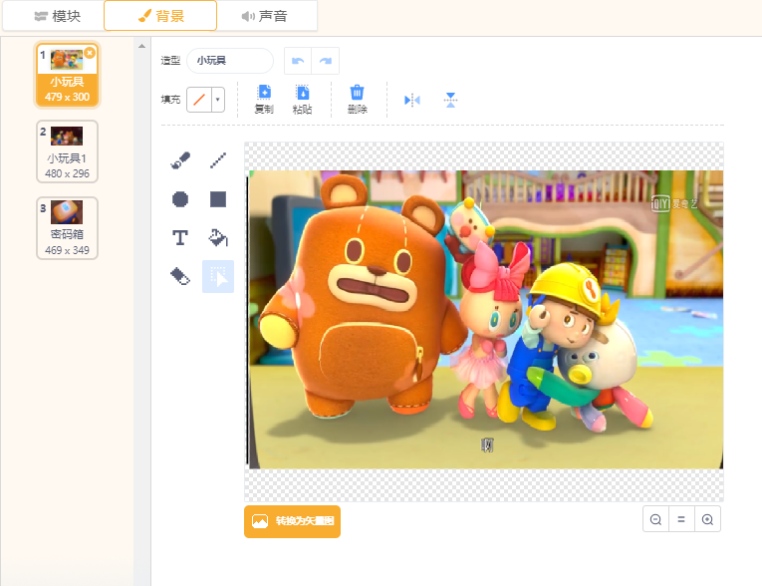Viewport: 762px width, 586px height.
Task: Select the 小玩具 backdrop thumbnail
Action: coord(67,75)
